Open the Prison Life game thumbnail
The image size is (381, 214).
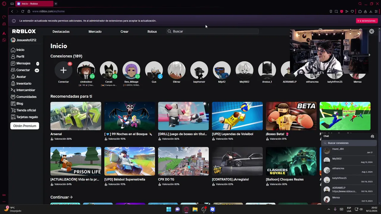(x=76, y=161)
